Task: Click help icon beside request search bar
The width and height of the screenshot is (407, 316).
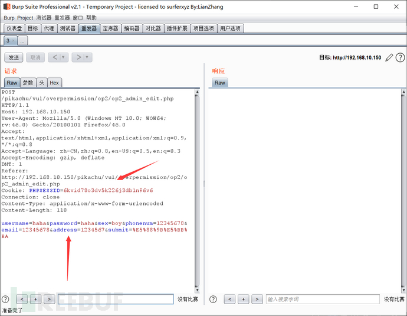Action: coord(5,299)
